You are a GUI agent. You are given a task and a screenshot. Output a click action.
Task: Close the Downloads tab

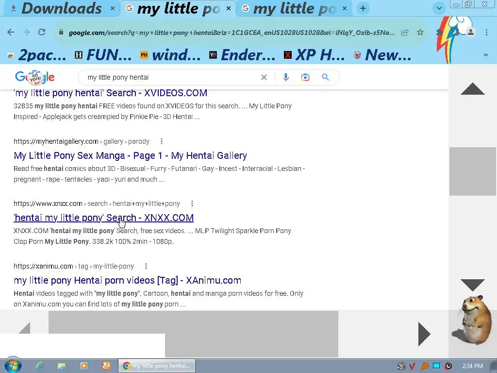[112, 9]
